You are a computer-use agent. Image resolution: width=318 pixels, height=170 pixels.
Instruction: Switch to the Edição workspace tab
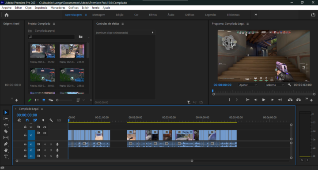click(119, 15)
